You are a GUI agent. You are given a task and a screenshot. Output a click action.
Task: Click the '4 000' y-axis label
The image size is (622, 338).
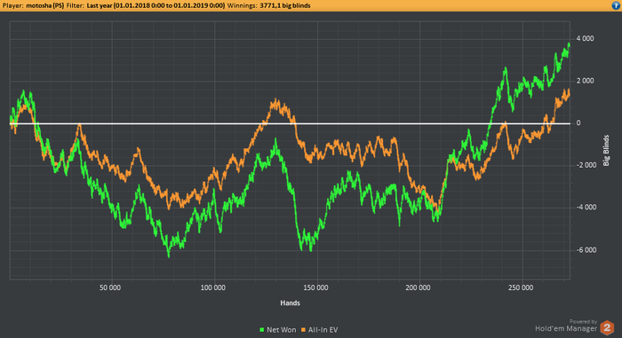click(586, 38)
